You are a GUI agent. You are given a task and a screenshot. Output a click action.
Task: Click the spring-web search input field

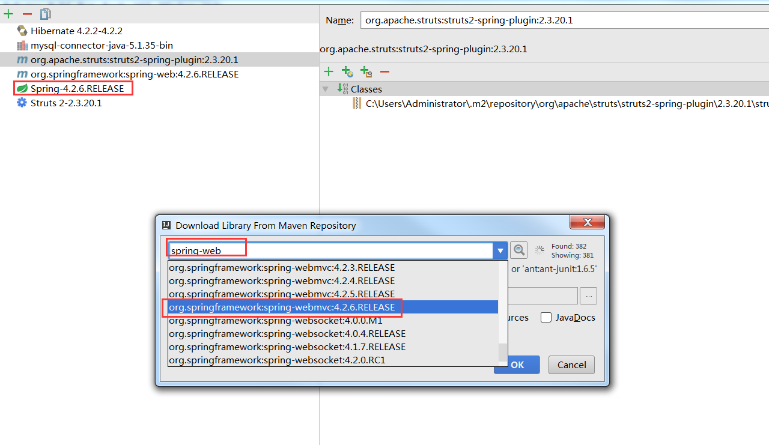[330, 250]
